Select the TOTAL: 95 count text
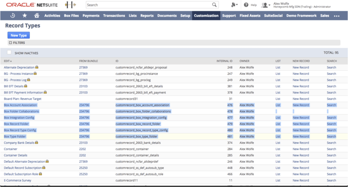The height and width of the screenshot is (187, 348). point(331,53)
